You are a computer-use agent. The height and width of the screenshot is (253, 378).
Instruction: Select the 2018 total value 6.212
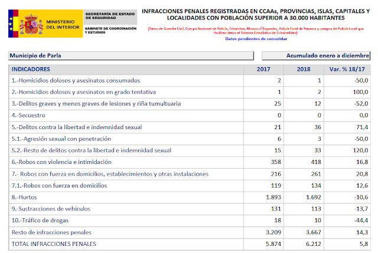click(x=314, y=244)
